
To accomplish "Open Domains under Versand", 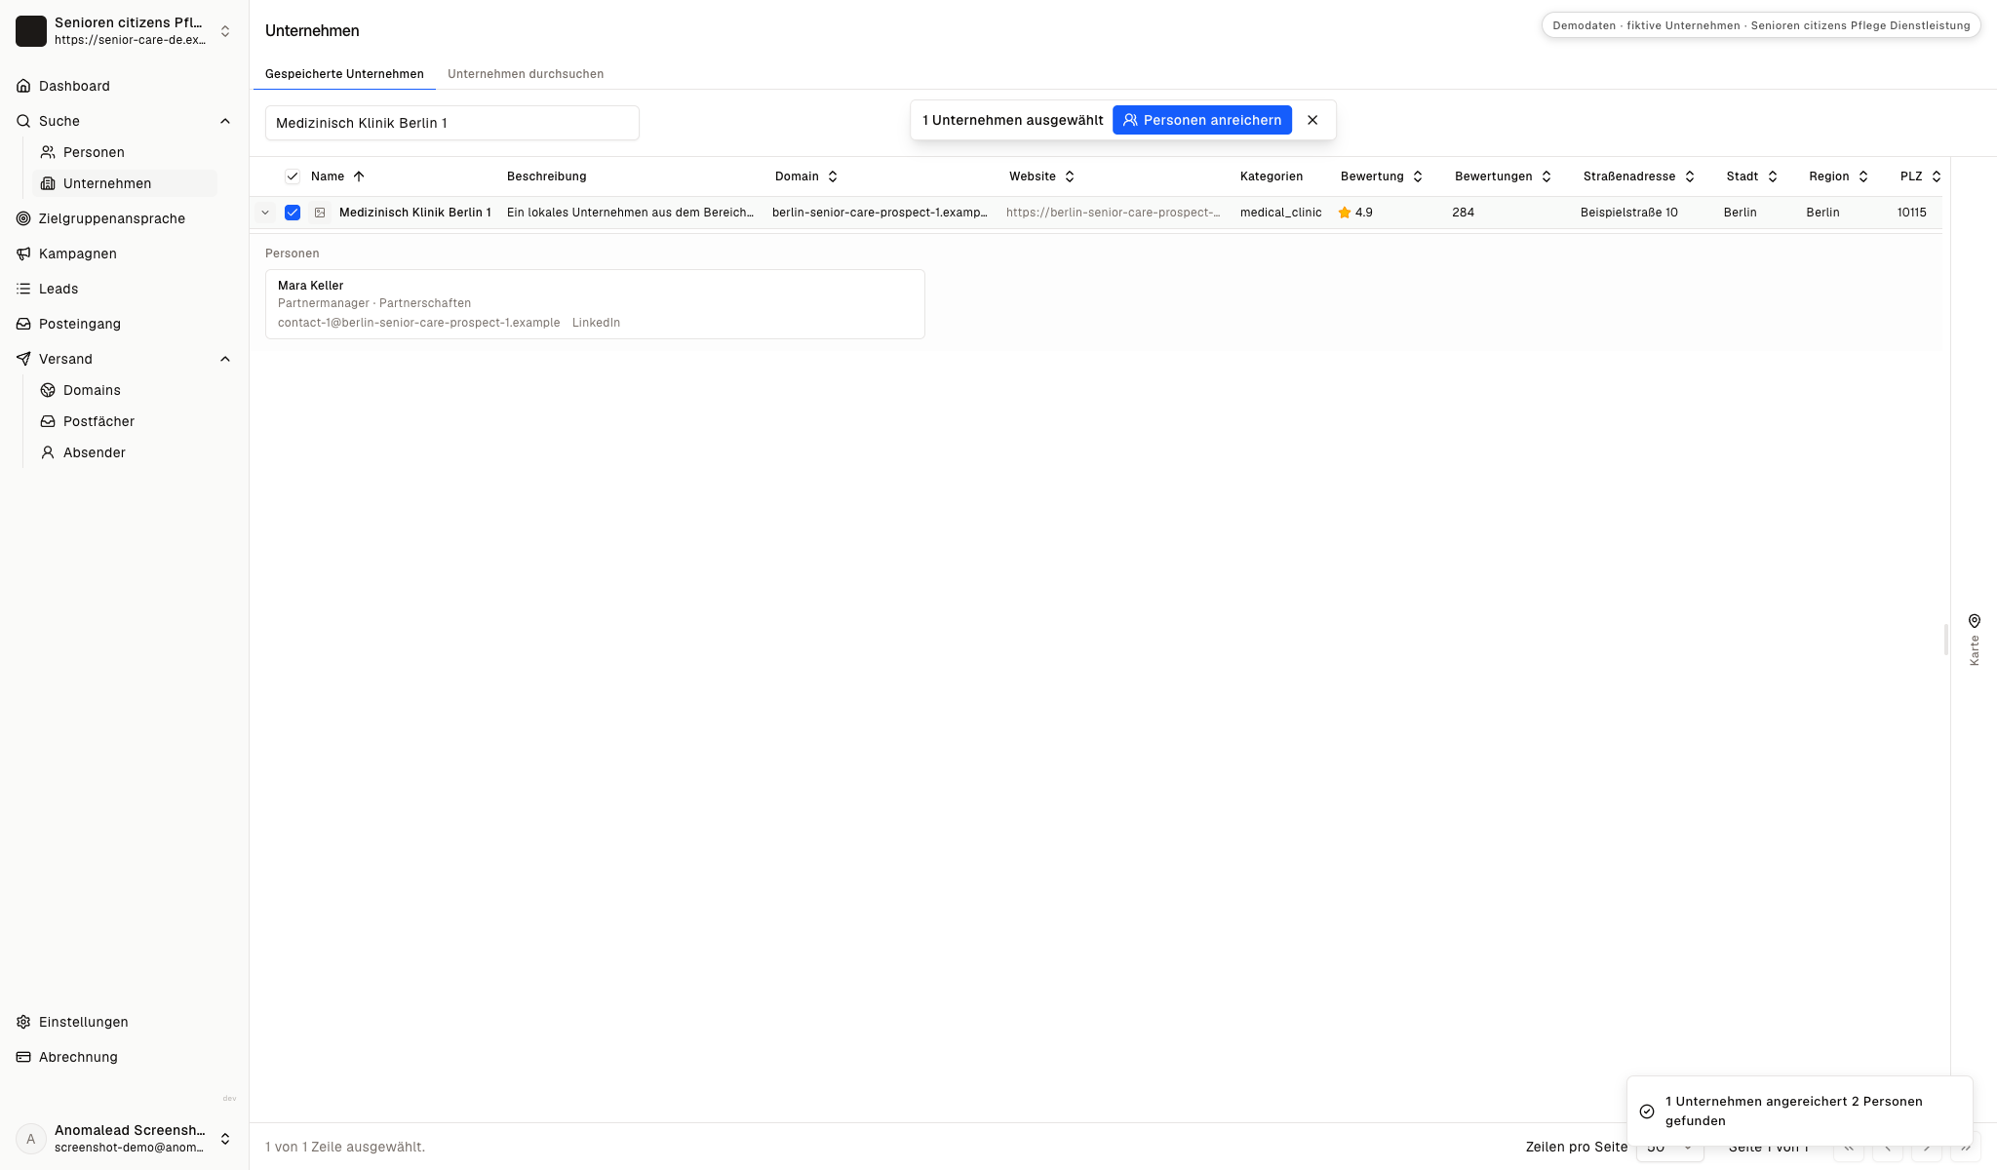I will point(92,390).
